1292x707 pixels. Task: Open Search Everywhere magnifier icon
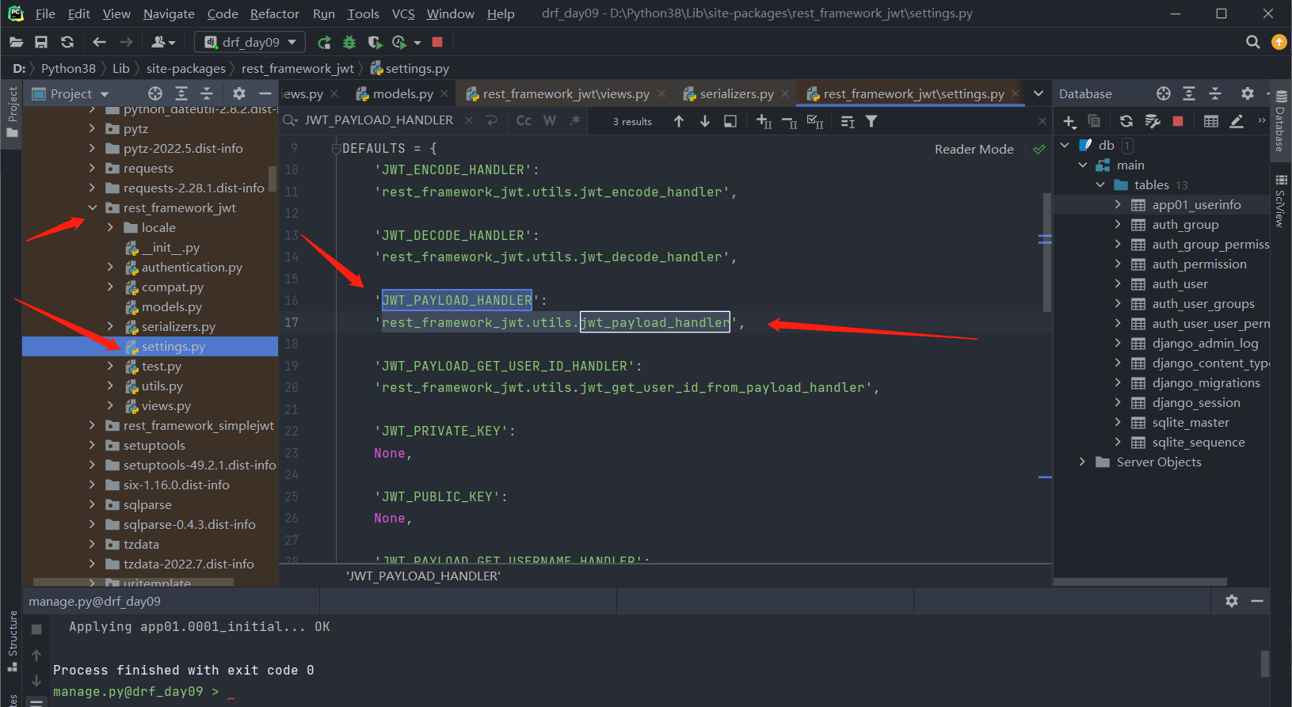(x=1252, y=42)
